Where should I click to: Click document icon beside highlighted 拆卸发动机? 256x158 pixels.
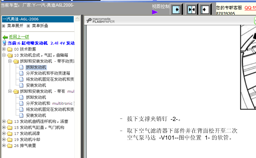point(21,67)
